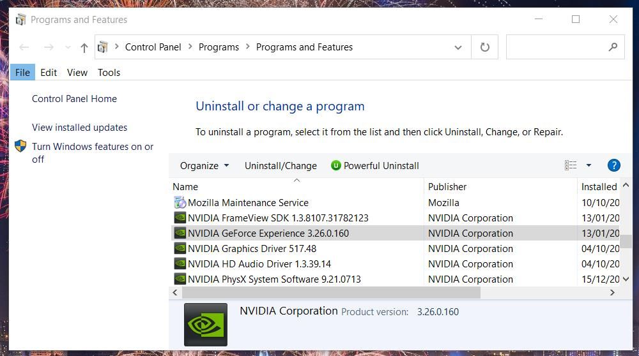Open the View menu
The height and width of the screenshot is (356, 639).
coord(77,73)
